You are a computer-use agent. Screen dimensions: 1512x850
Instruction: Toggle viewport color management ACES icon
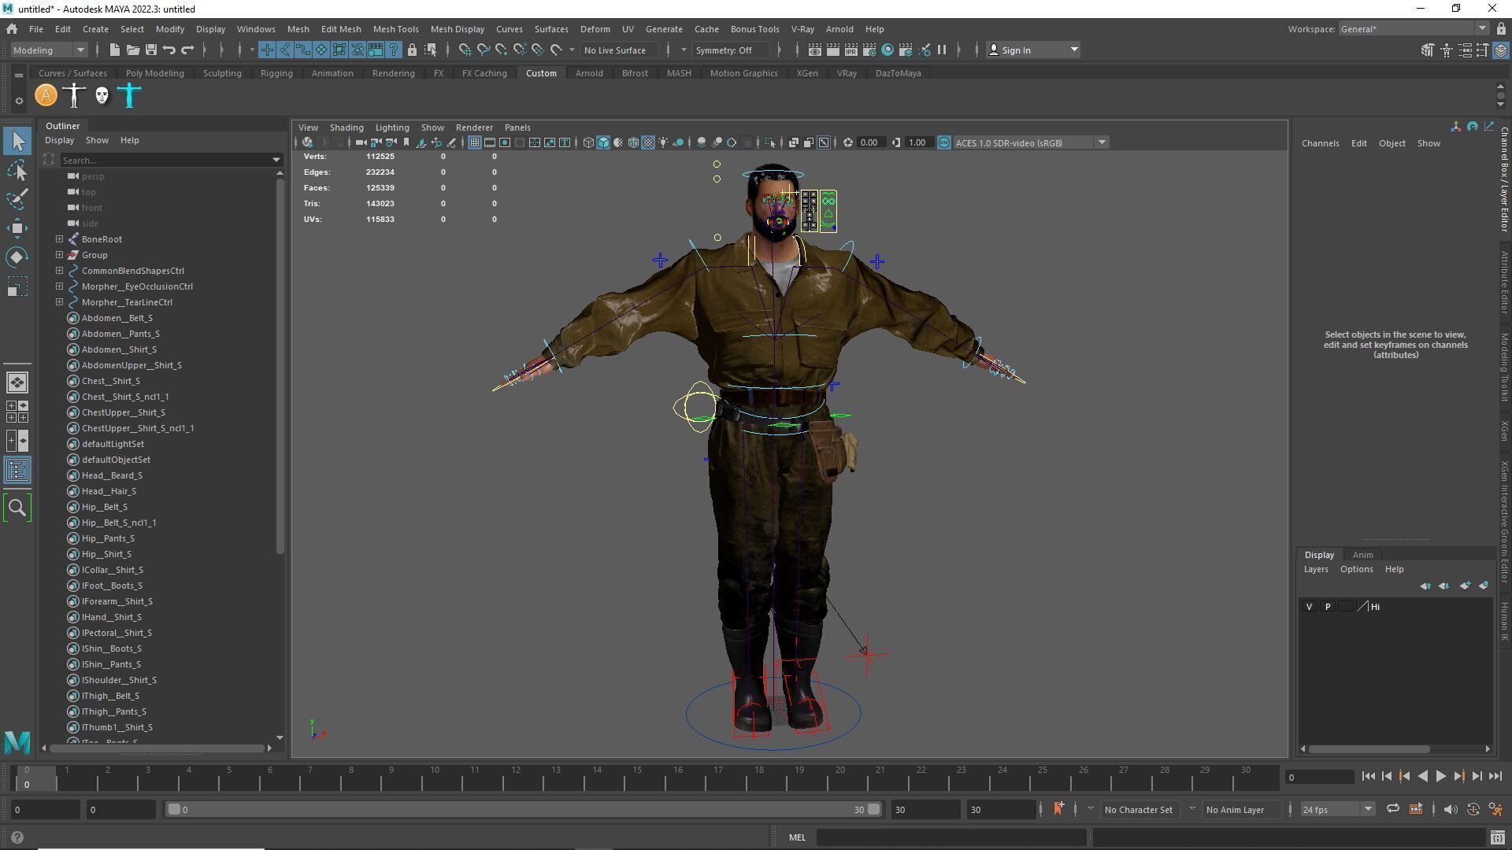coord(943,143)
